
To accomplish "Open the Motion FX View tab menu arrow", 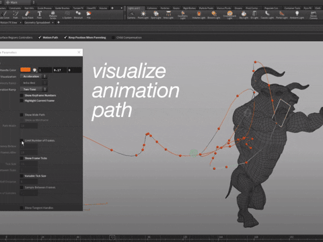I will click(x=20, y=22).
